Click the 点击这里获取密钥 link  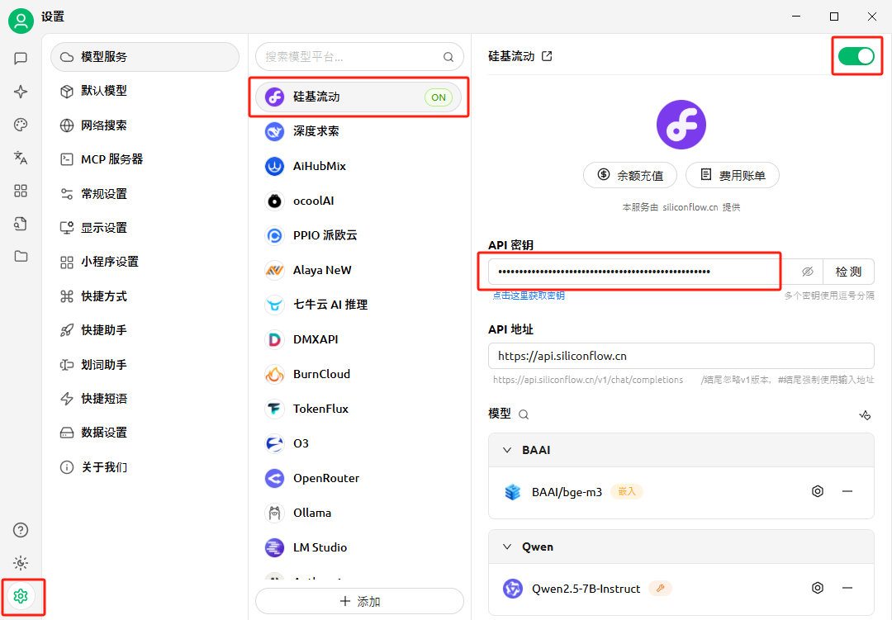(x=529, y=296)
